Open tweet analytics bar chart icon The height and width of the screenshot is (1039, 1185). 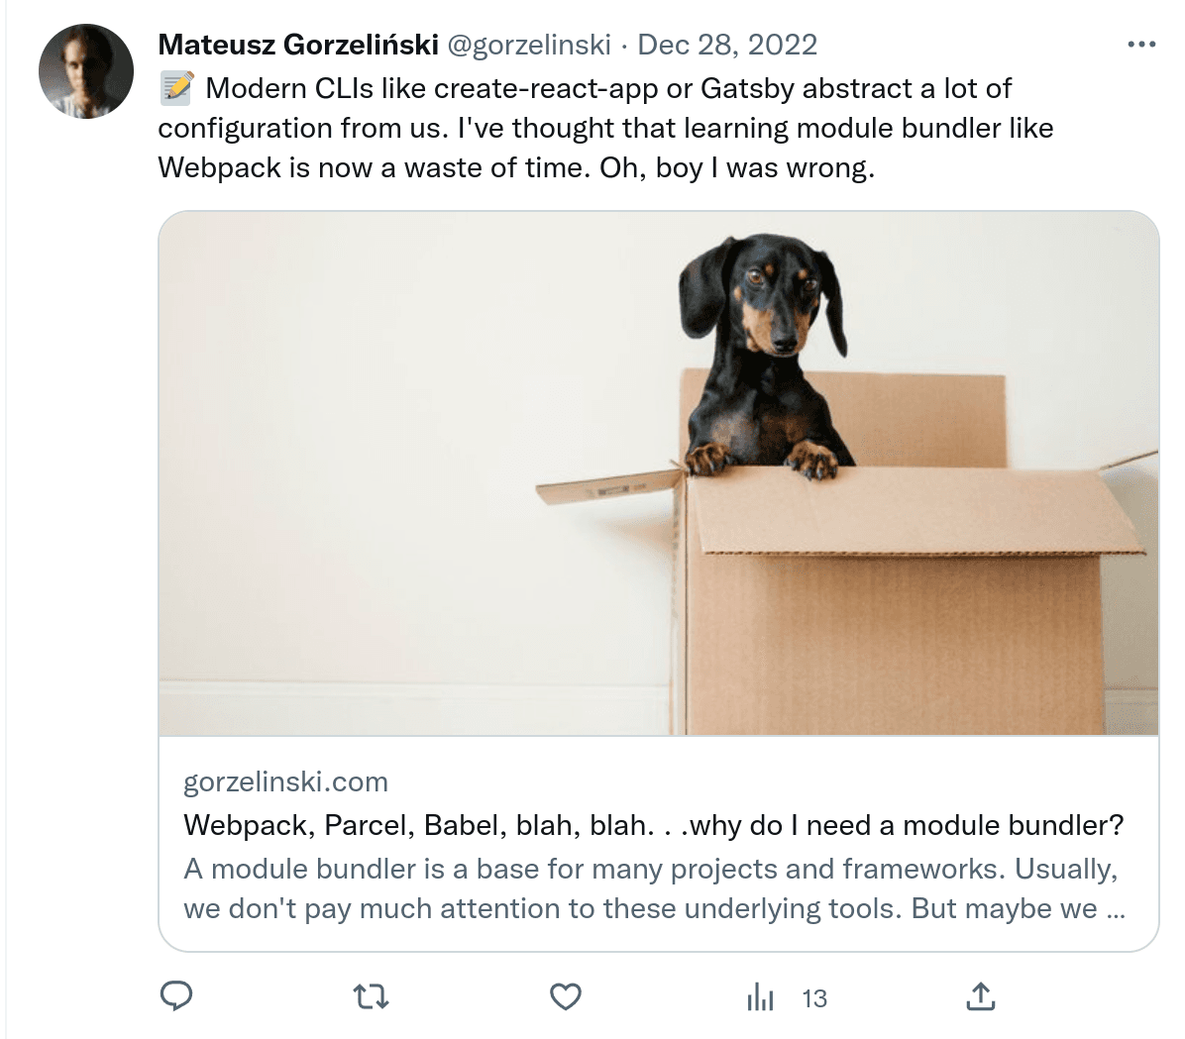[x=760, y=997]
